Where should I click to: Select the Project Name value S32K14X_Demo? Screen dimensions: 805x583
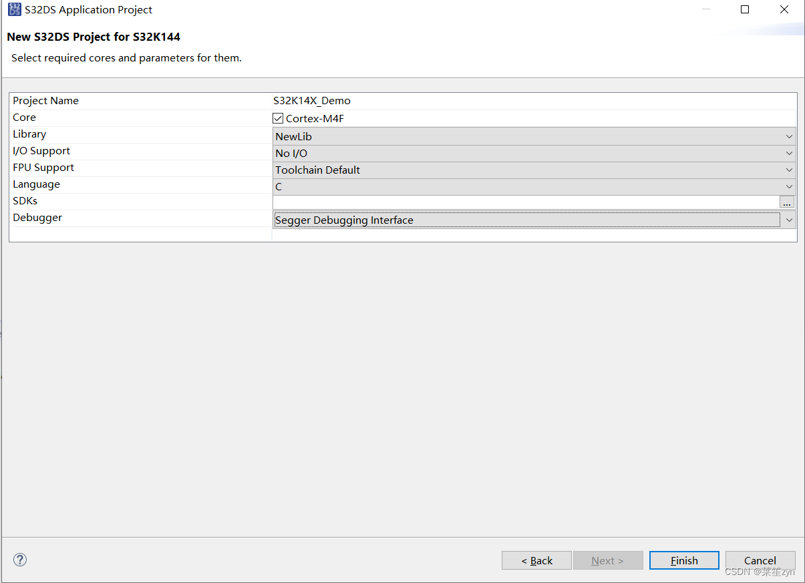coord(312,101)
